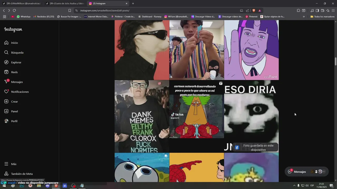The width and height of the screenshot is (337, 189).
Task: Open apps grid icon in bookmarks bar
Action: coord(4,17)
